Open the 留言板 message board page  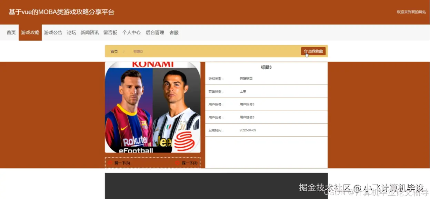coord(110,32)
